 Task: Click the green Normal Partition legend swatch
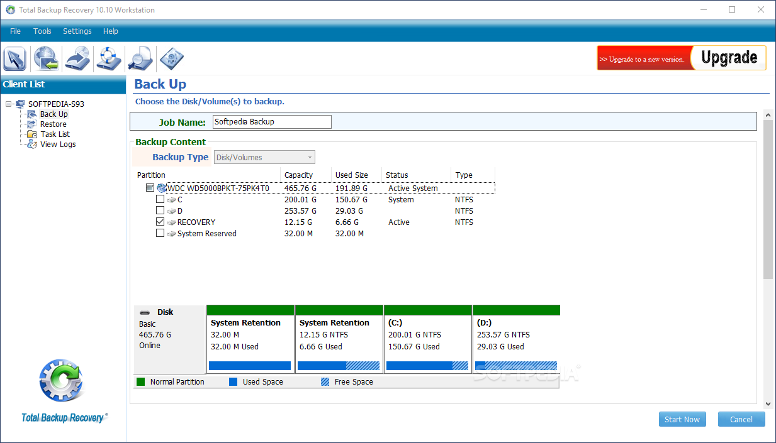pos(141,381)
